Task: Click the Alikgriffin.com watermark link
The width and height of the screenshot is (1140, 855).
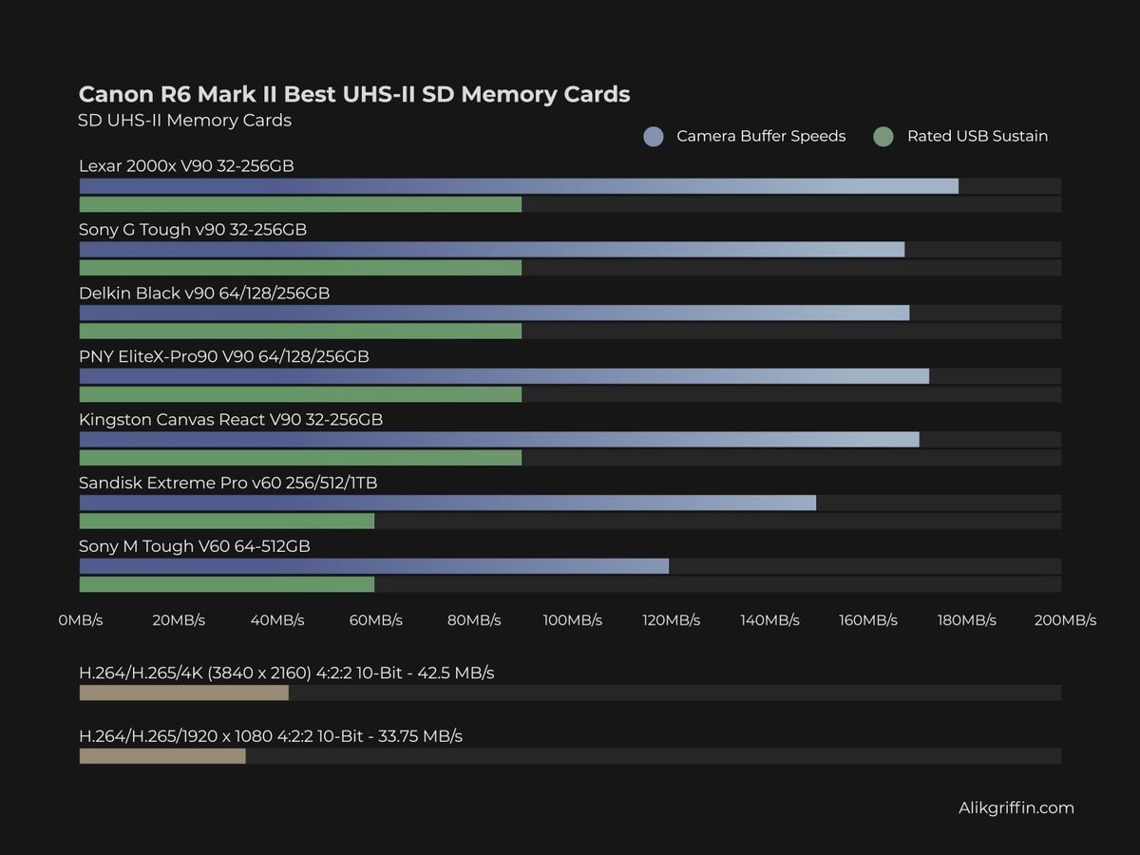Action: [x=1016, y=808]
